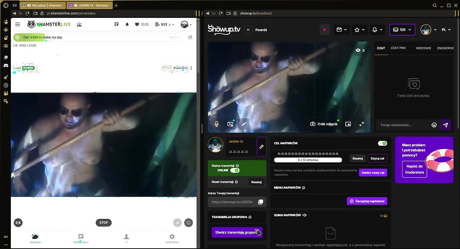Click the picture-in-picture icon on the preview
The image size is (460, 249).
tap(348, 124)
